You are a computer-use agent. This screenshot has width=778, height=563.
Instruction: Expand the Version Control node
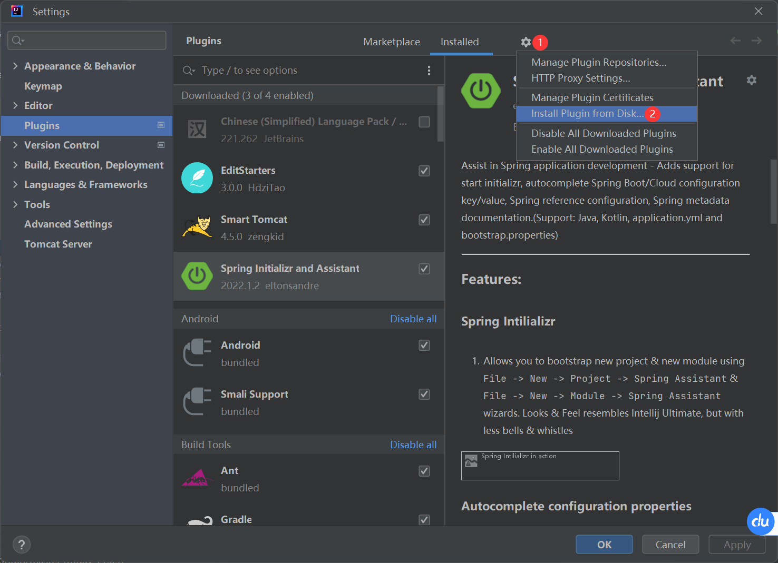pos(15,145)
